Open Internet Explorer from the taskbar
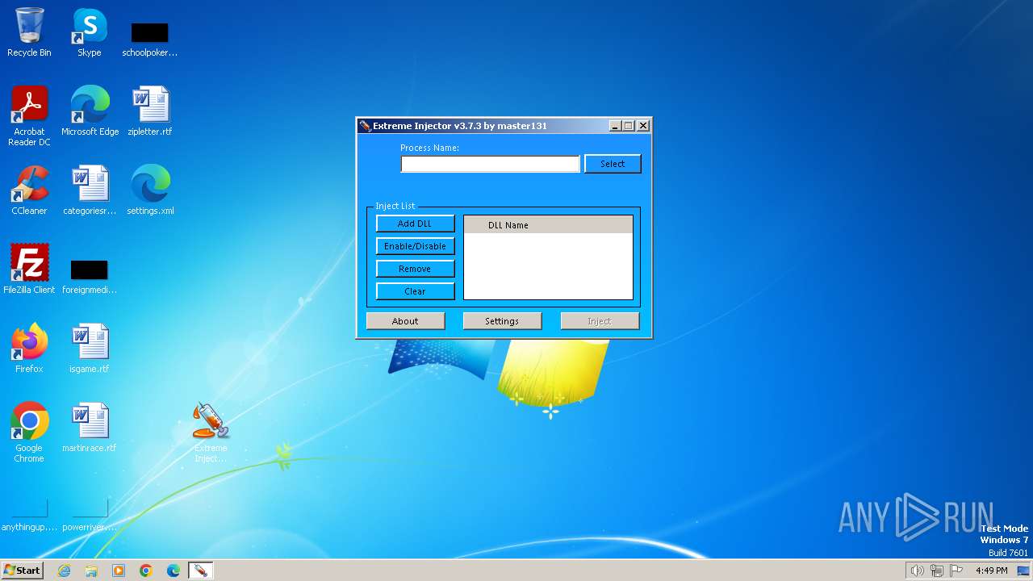The height and width of the screenshot is (581, 1033). pyautogui.click(x=64, y=571)
